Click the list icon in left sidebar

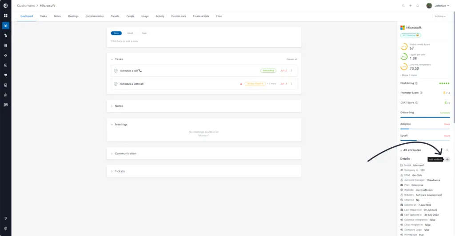point(5,45)
